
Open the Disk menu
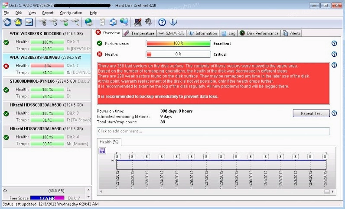coord(19,13)
